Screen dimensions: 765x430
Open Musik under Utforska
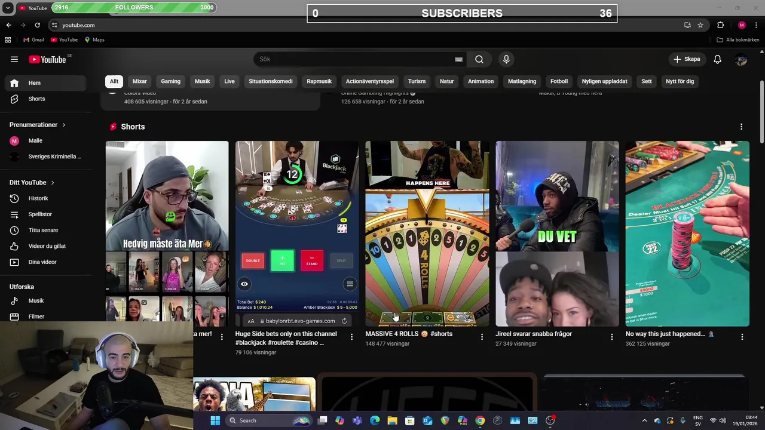[45, 301]
